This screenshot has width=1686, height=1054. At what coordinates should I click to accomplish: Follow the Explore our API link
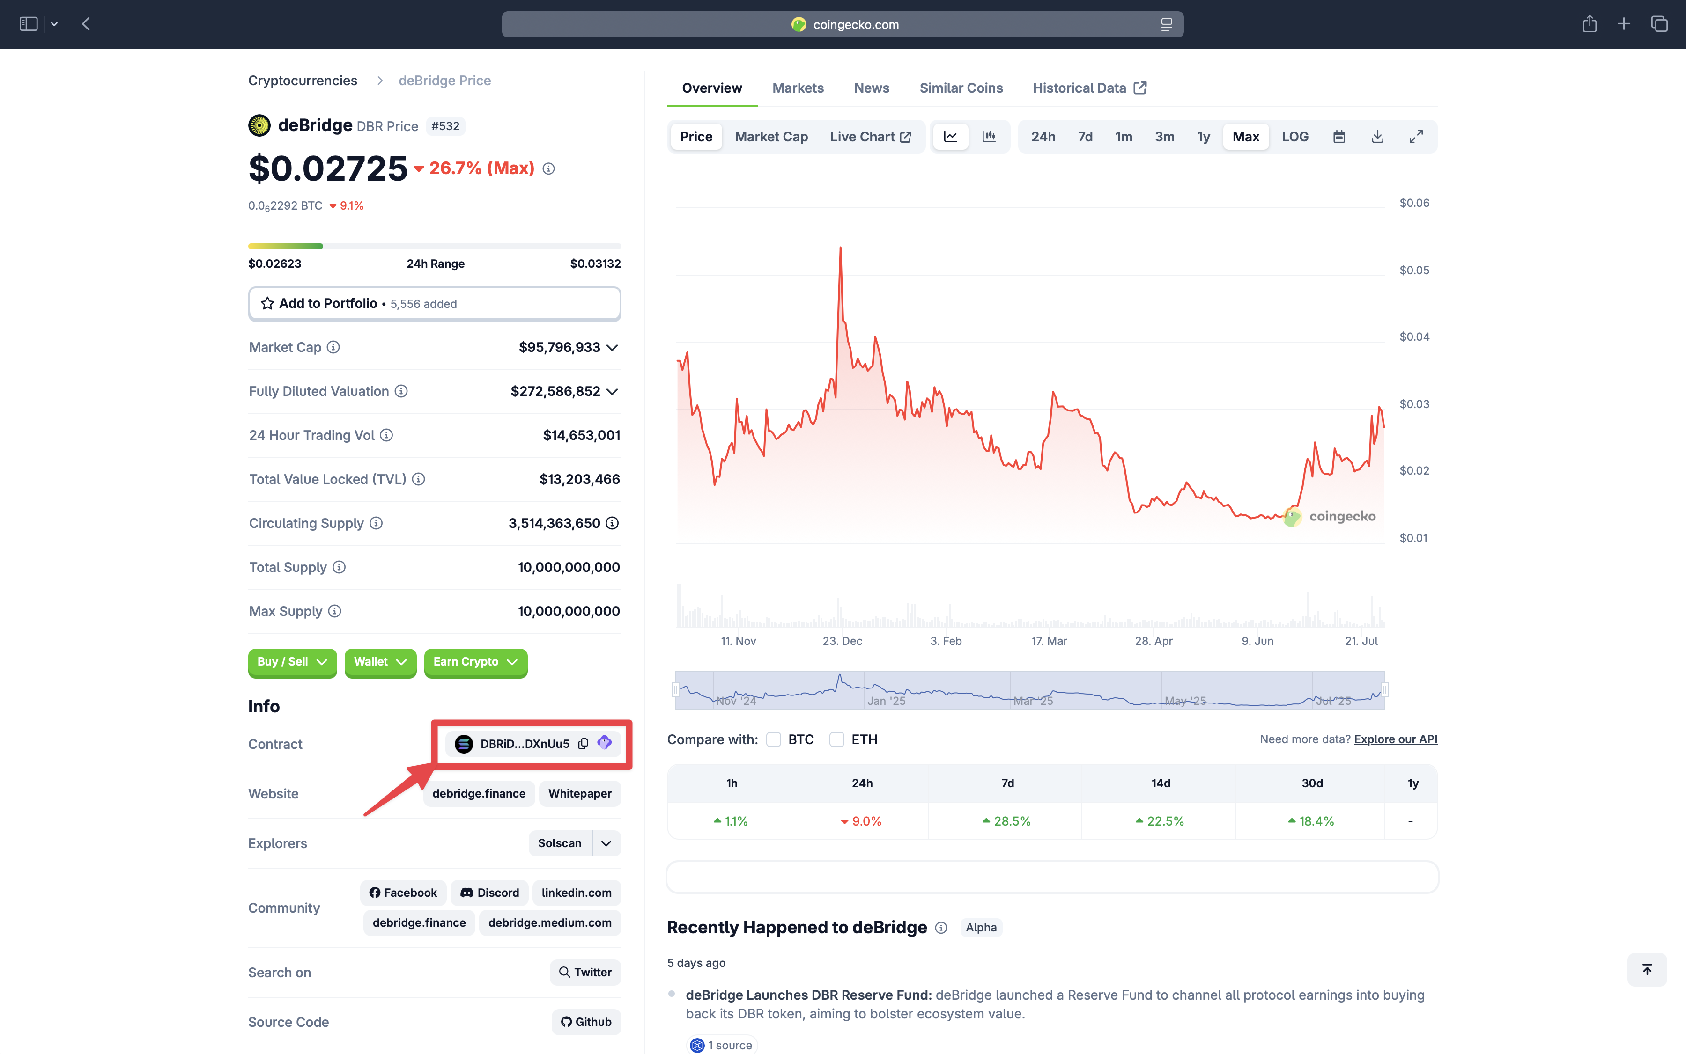[x=1395, y=739]
